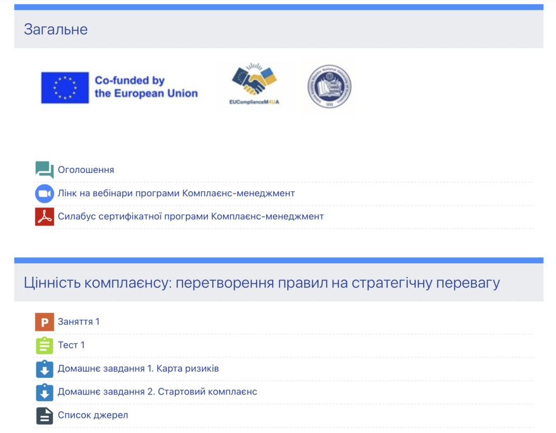Click the assignment icon for Домашнє завдання 1
This screenshot has width=556, height=433.
tap(45, 369)
